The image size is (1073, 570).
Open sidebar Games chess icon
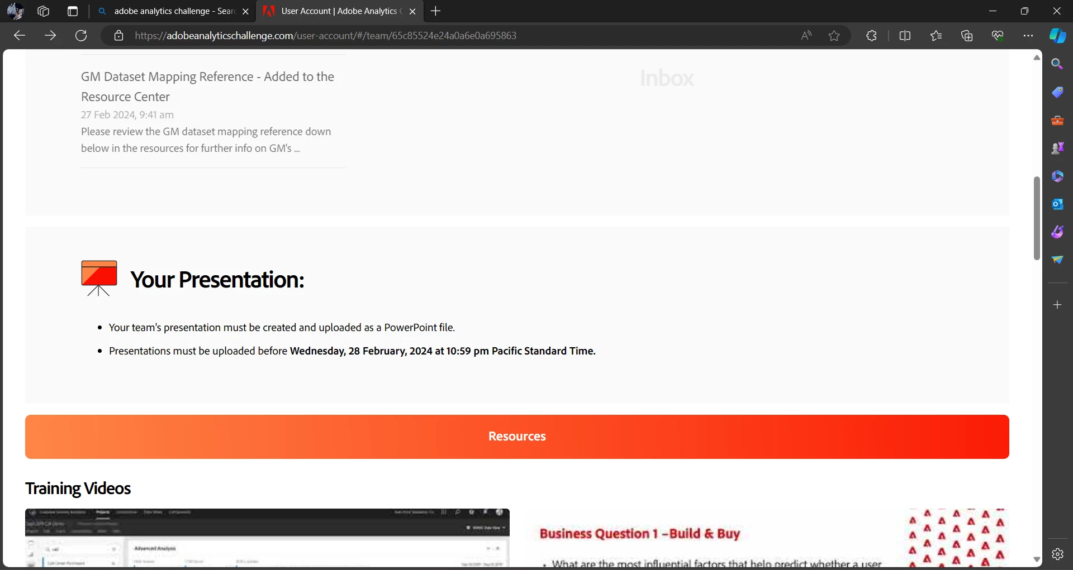[1057, 148]
